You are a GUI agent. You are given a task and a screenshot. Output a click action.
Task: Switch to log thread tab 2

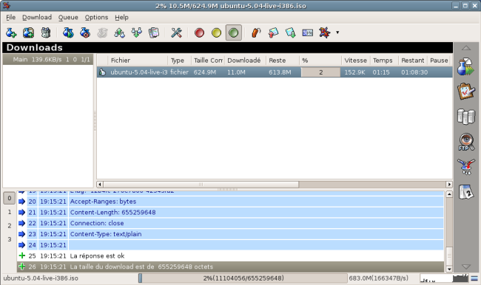pyautogui.click(x=10, y=226)
